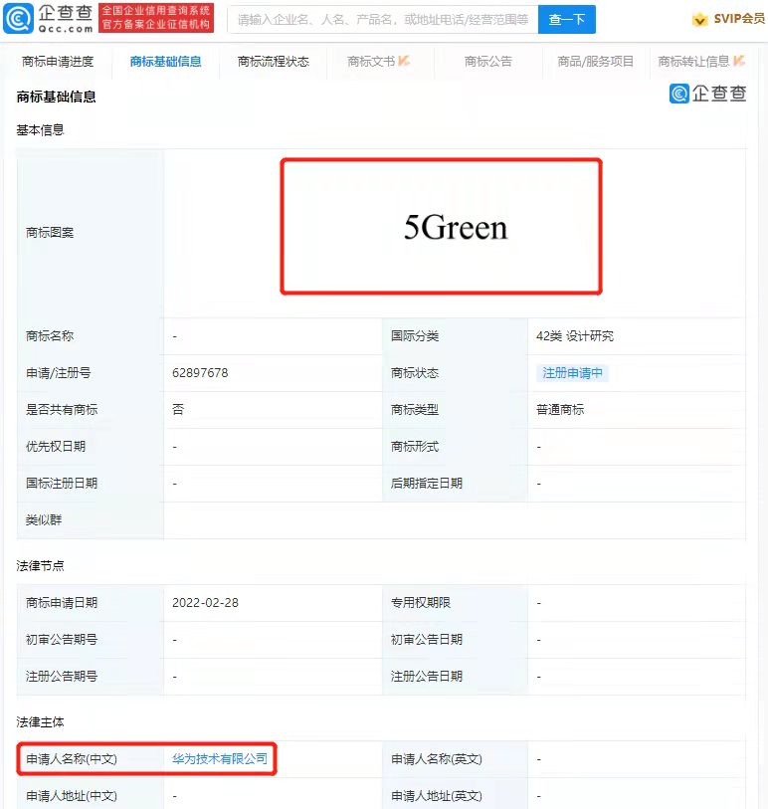Select application number 62897678
768x809 pixels.
[200, 373]
